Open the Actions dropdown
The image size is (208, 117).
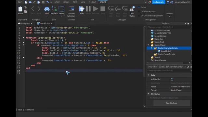click(170, 15)
